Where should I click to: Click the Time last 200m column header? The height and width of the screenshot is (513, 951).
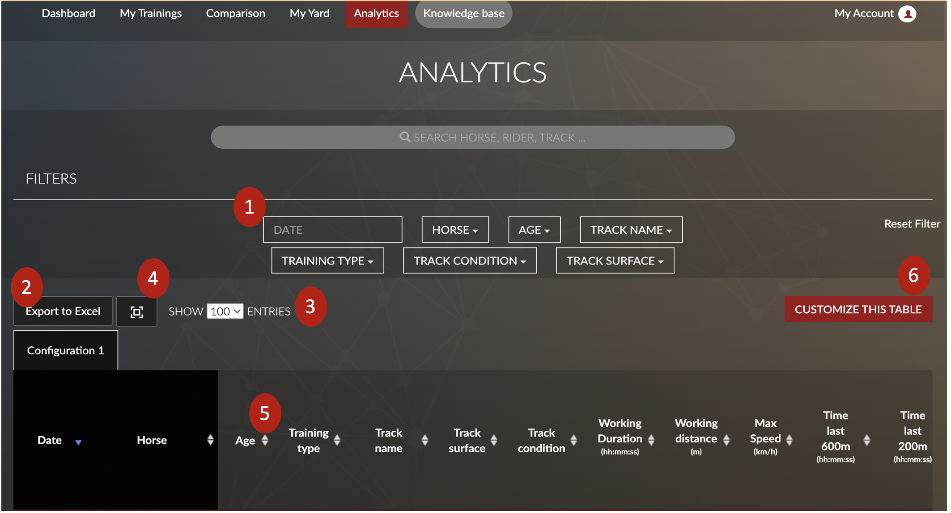[913, 438]
